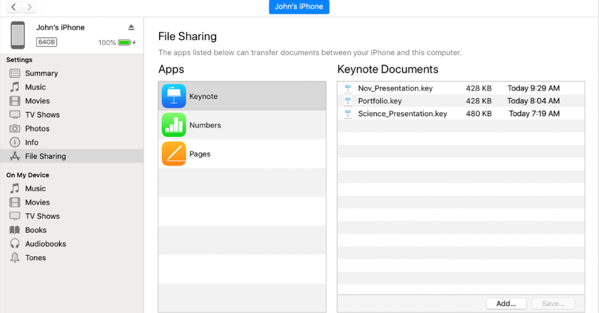Eject John's iPhone

click(131, 27)
